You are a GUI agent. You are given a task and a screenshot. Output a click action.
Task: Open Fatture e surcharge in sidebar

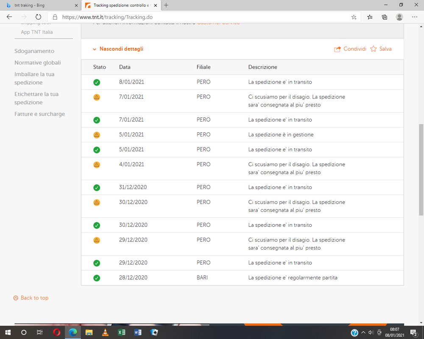click(40, 114)
